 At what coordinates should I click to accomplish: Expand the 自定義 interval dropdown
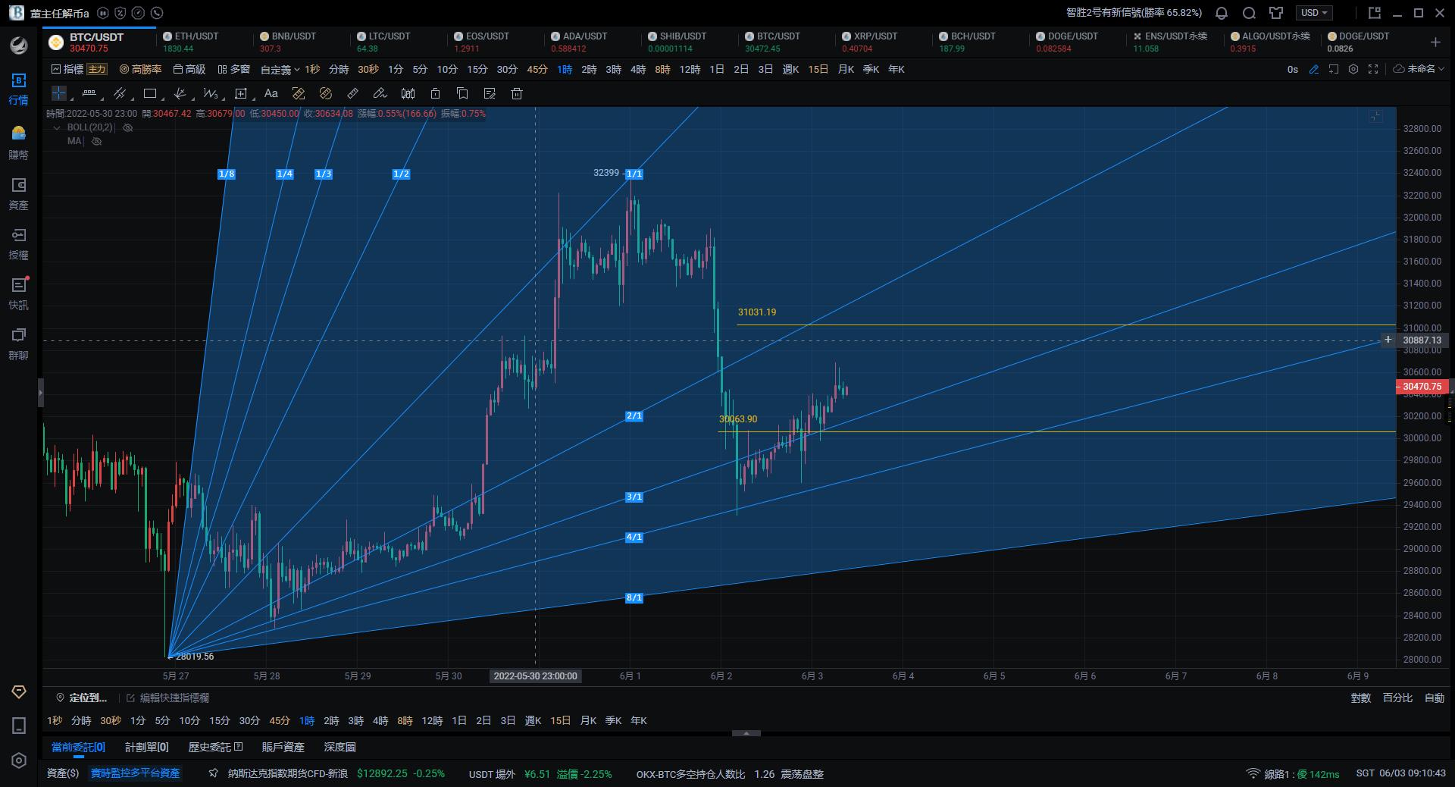277,69
